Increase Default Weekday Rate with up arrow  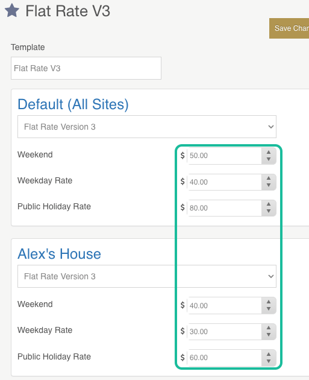(x=269, y=178)
